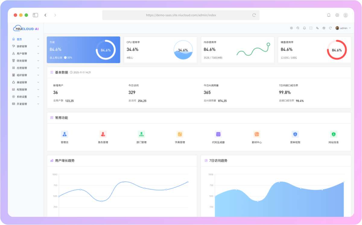Click the NIUCLOUD-AI logo
The image size is (362, 225).
tap(26, 29)
